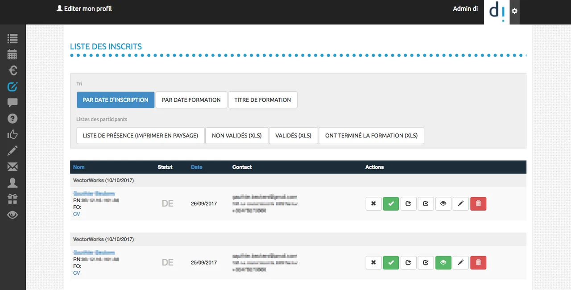Click the circled check button for 25/09/2017 registration

tap(426, 263)
